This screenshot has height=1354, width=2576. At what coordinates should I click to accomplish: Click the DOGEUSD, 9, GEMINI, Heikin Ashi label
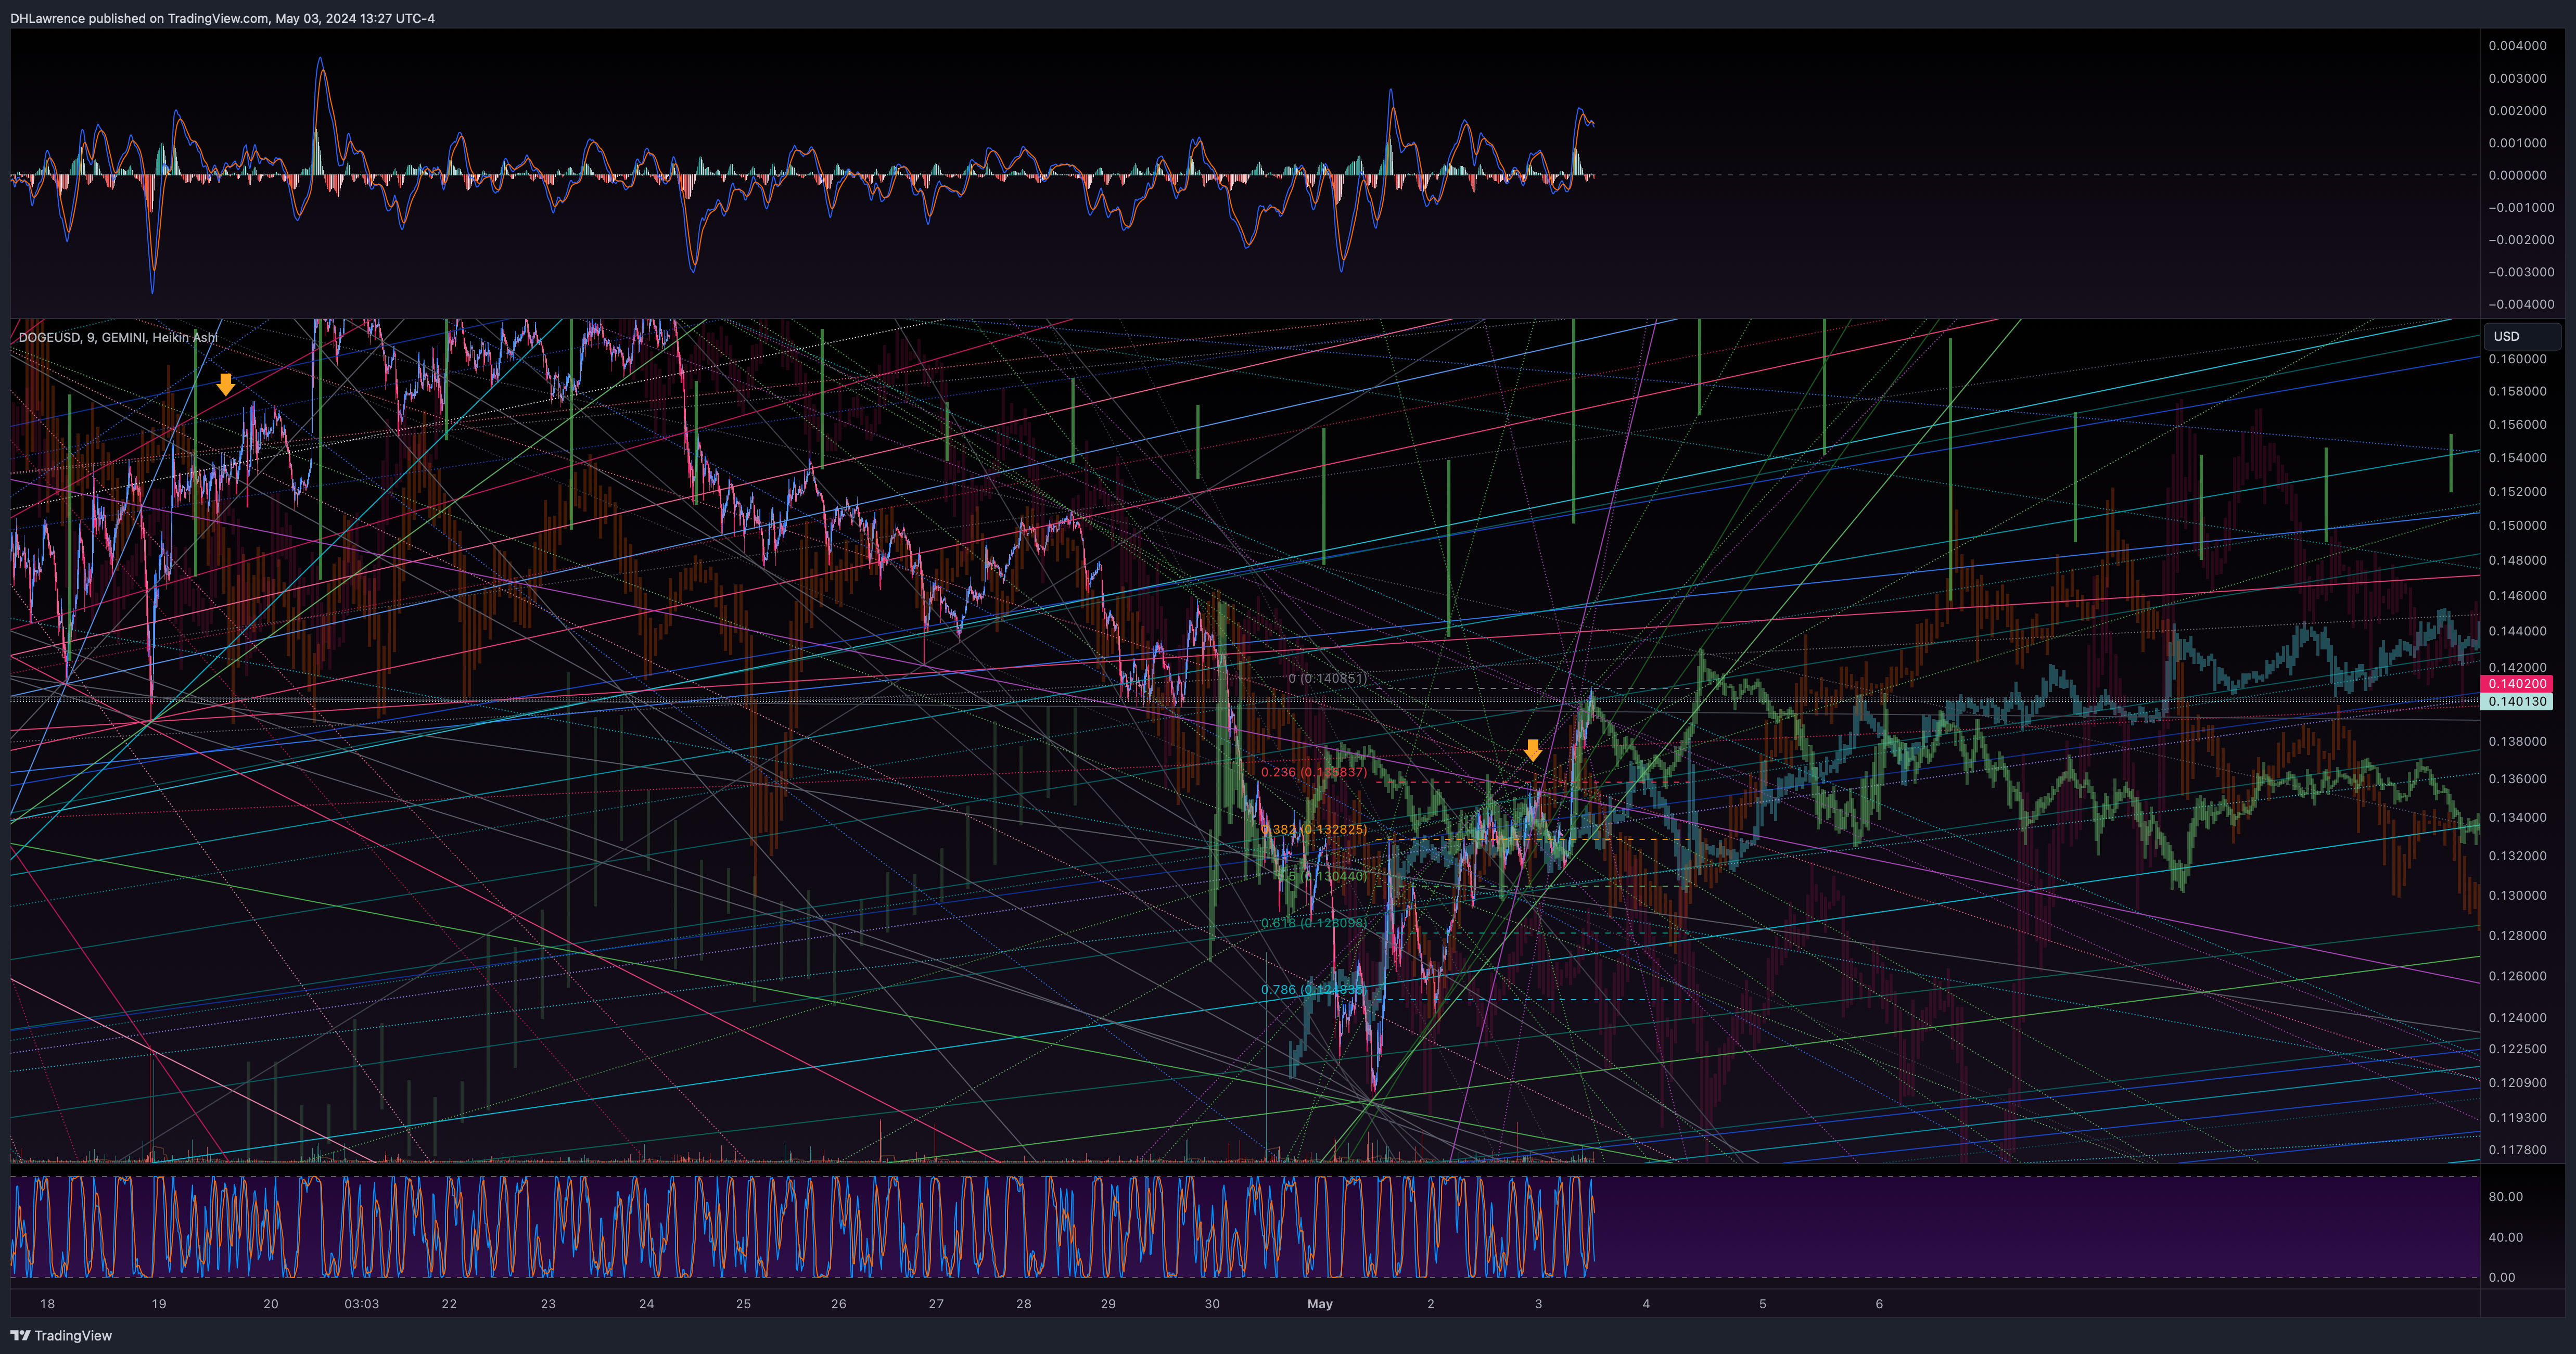[x=118, y=337]
